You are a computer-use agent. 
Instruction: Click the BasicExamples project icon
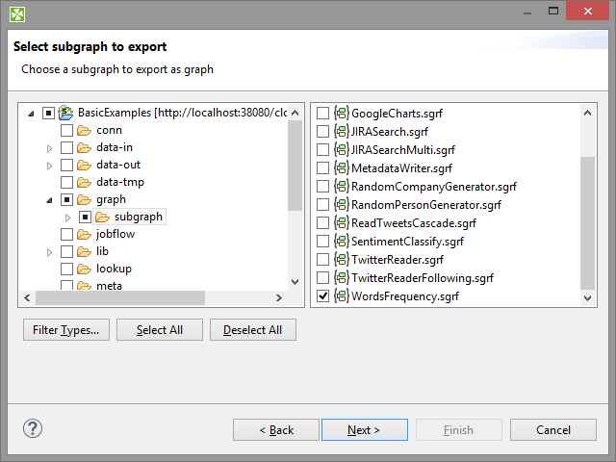tap(66, 113)
